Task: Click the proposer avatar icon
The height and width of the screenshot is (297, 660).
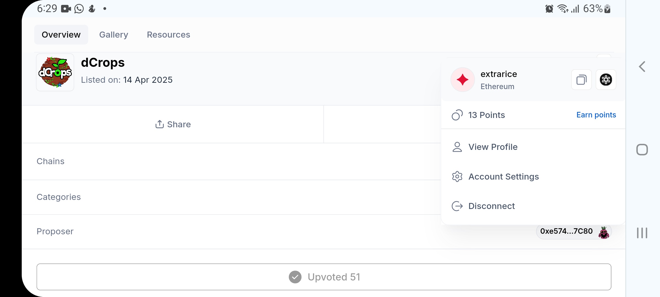Action: click(x=604, y=232)
